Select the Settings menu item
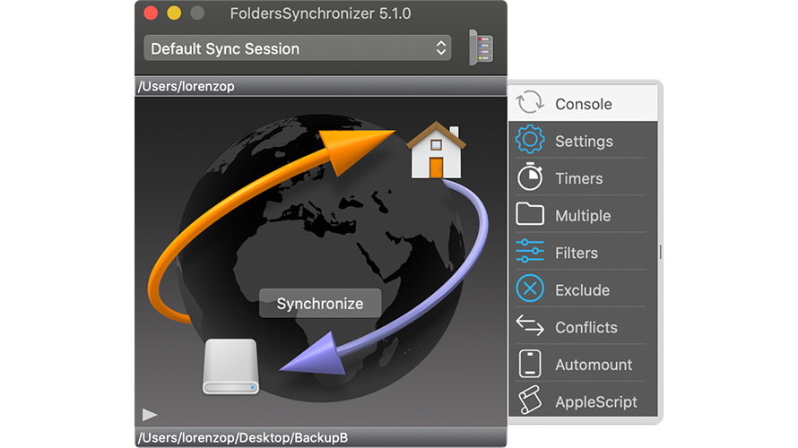This screenshot has width=798, height=448. click(x=583, y=140)
